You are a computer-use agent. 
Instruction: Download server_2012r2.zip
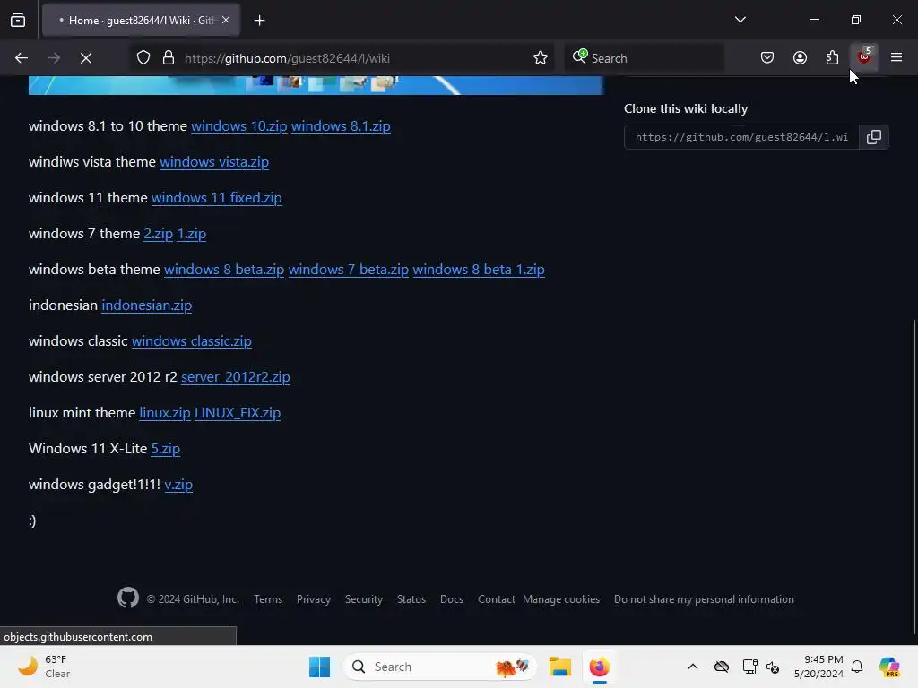click(x=236, y=377)
